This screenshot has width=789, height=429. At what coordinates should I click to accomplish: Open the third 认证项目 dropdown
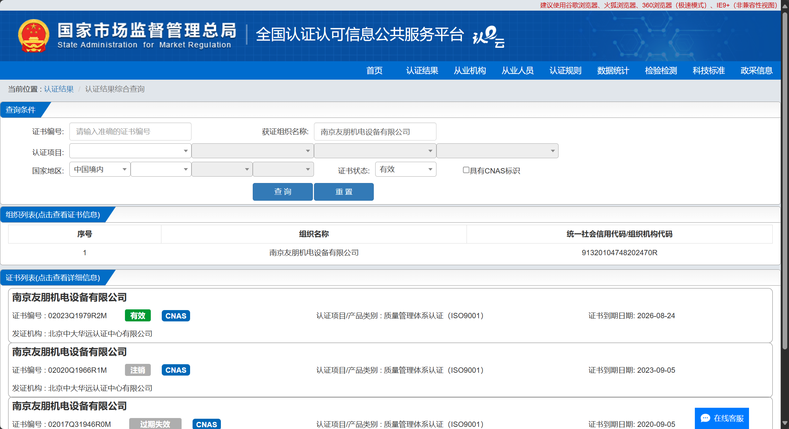pos(375,151)
